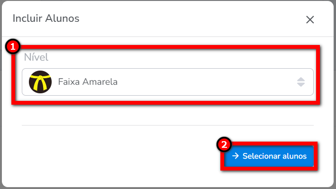Click the Incluir Alunos dialog title
Image resolution: width=336 pixels, height=189 pixels.
click(46, 18)
